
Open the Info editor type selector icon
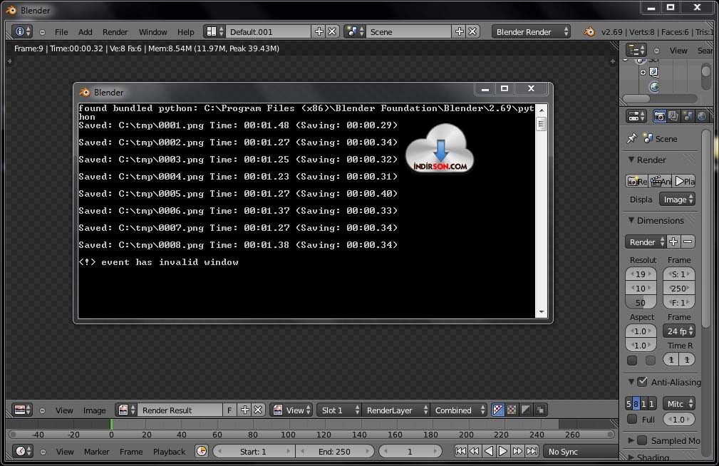click(22, 31)
